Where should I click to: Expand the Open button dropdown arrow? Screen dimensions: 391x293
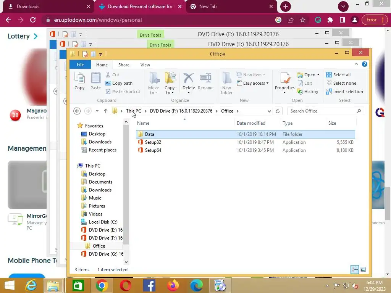[x=318, y=75]
